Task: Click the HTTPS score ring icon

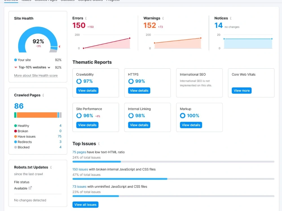Action: (131, 81)
